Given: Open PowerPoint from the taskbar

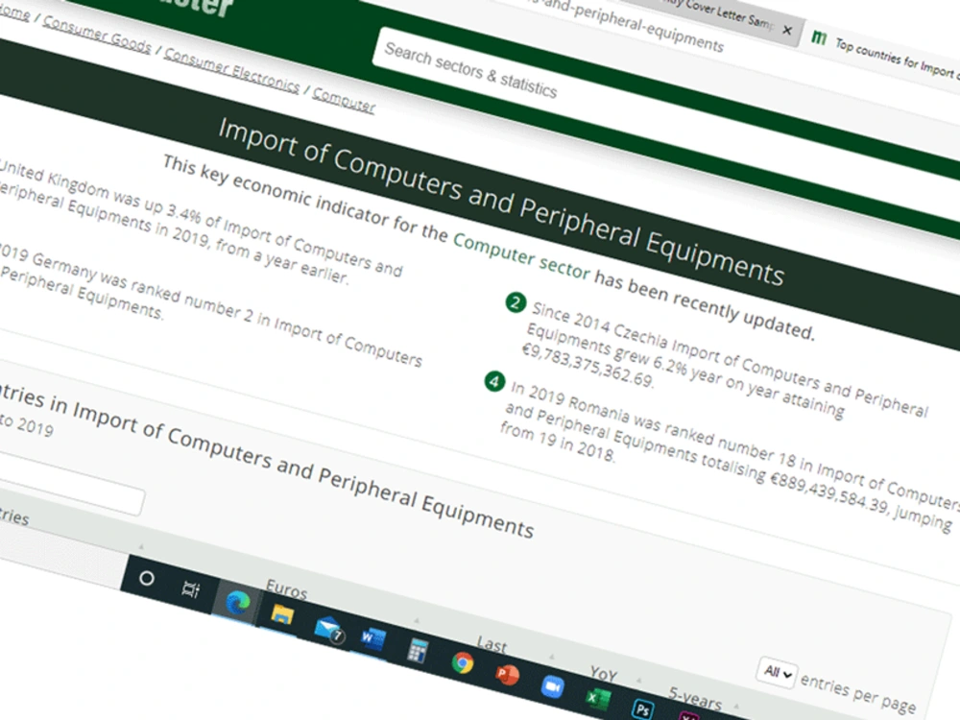Looking at the screenshot, I should pos(507,674).
